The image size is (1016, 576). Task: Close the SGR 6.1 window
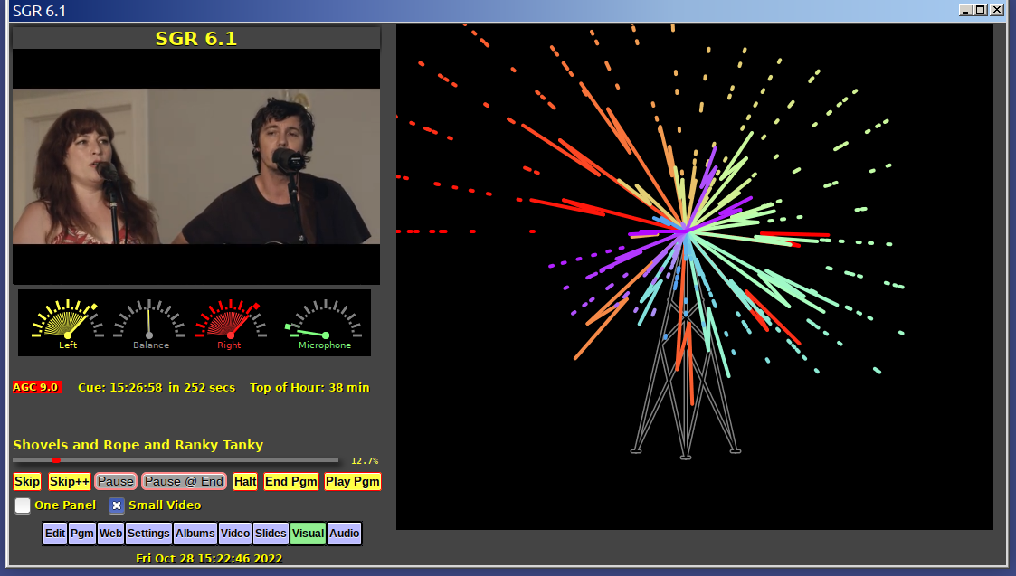click(x=997, y=10)
